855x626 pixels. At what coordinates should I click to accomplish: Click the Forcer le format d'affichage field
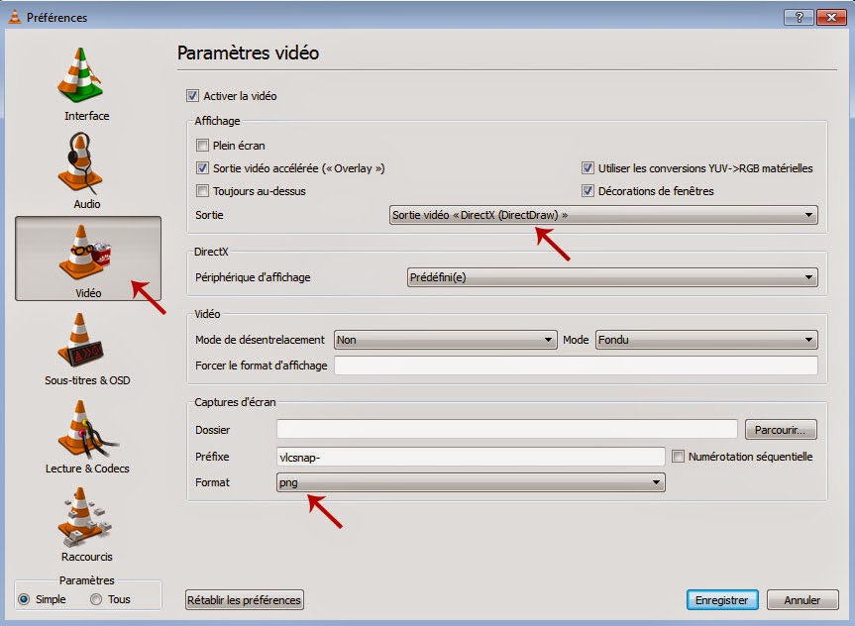(x=576, y=365)
